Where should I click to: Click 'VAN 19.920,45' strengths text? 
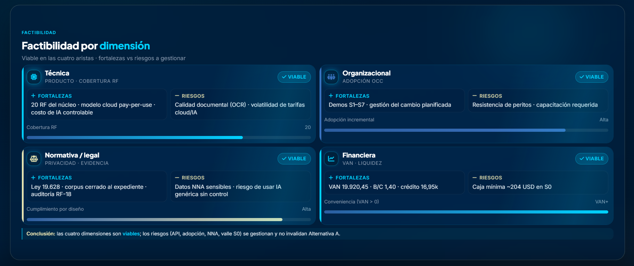pyautogui.click(x=383, y=187)
